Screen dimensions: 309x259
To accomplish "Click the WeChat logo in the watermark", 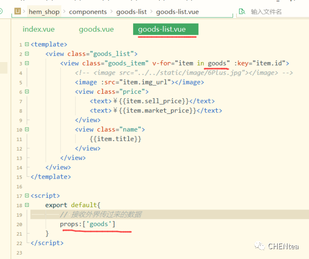I will point(260,246).
